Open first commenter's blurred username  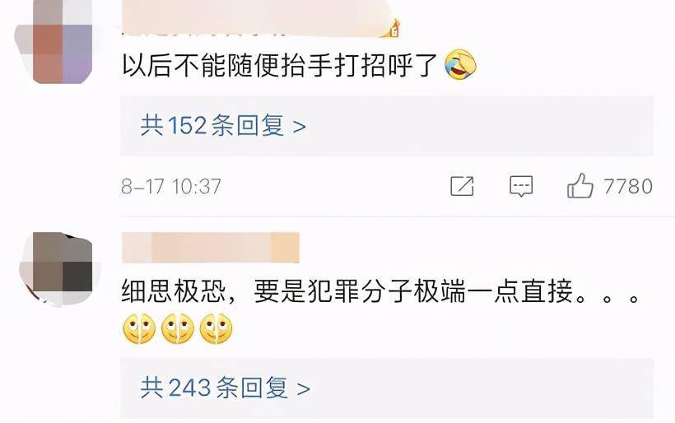254,17
